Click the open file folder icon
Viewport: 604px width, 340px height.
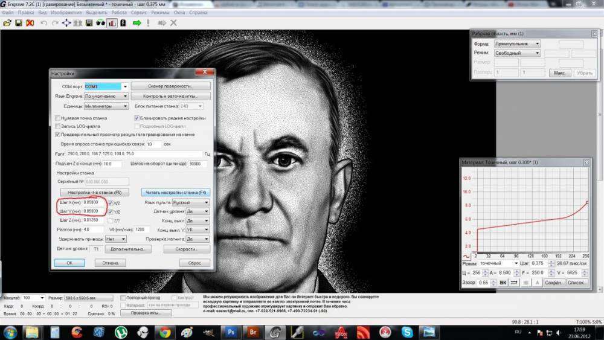[x=7, y=23]
